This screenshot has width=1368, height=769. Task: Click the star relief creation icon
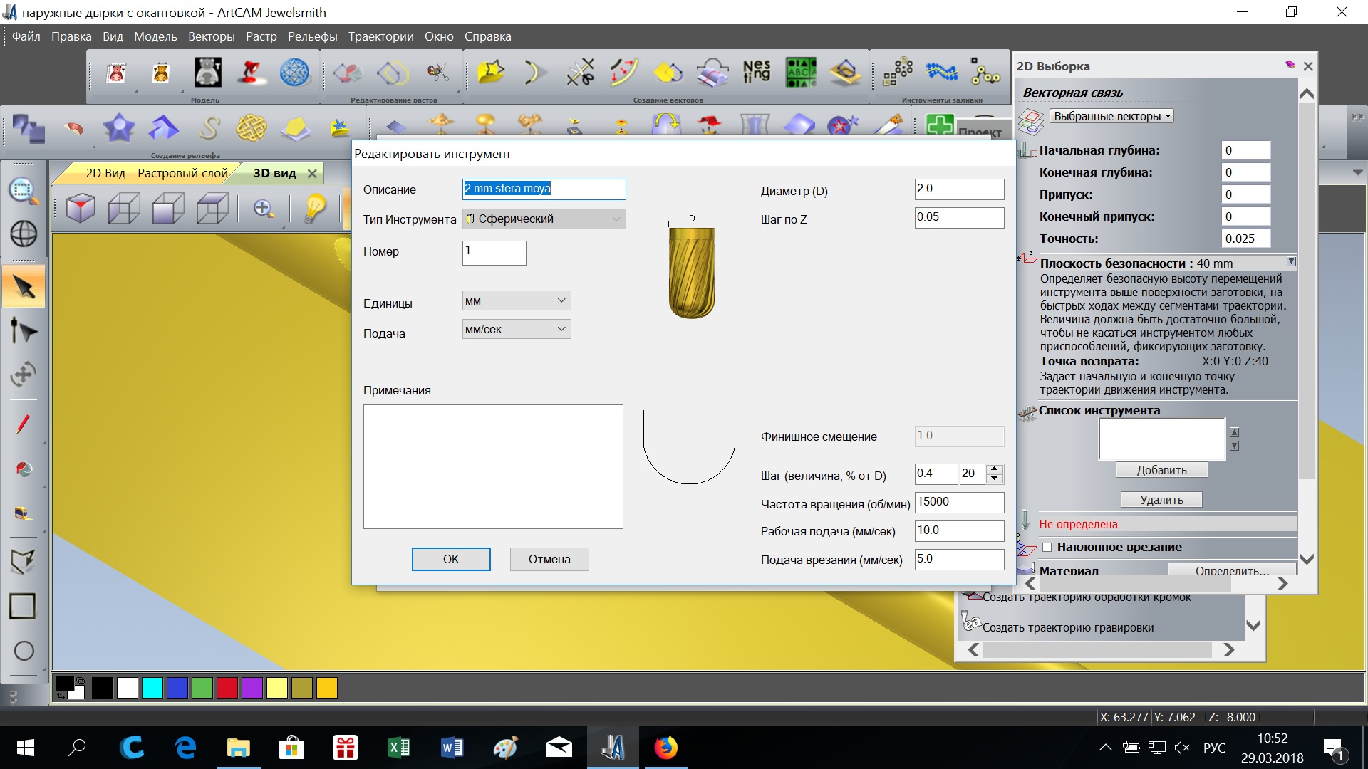coord(118,128)
